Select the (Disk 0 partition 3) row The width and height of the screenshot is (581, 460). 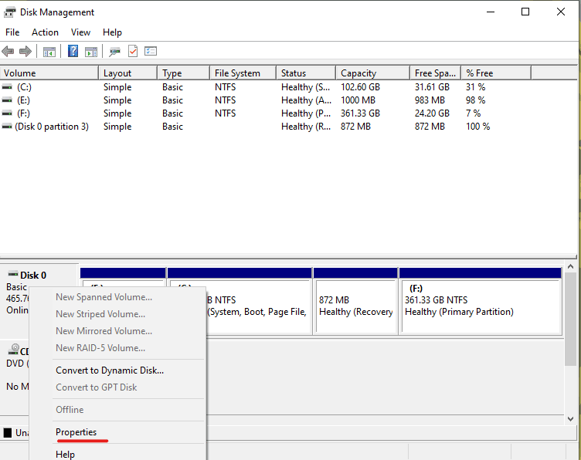[x=266, y=127]
